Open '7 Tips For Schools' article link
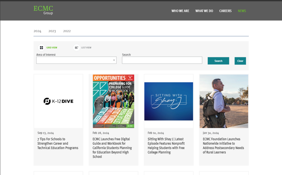The width and height of the screenshot is (282, 175). [58, 143]
